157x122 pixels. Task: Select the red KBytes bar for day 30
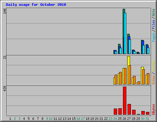coord(143,113)
